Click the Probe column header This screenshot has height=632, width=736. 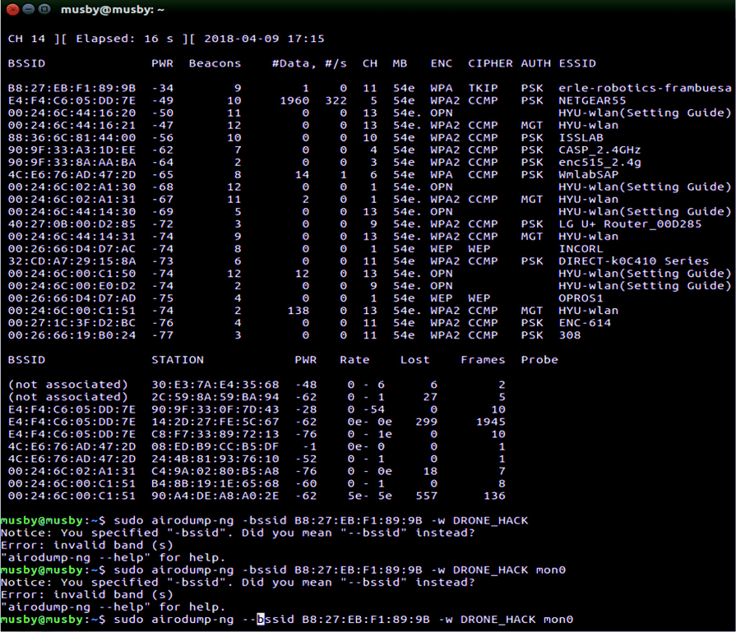[539, 360]
